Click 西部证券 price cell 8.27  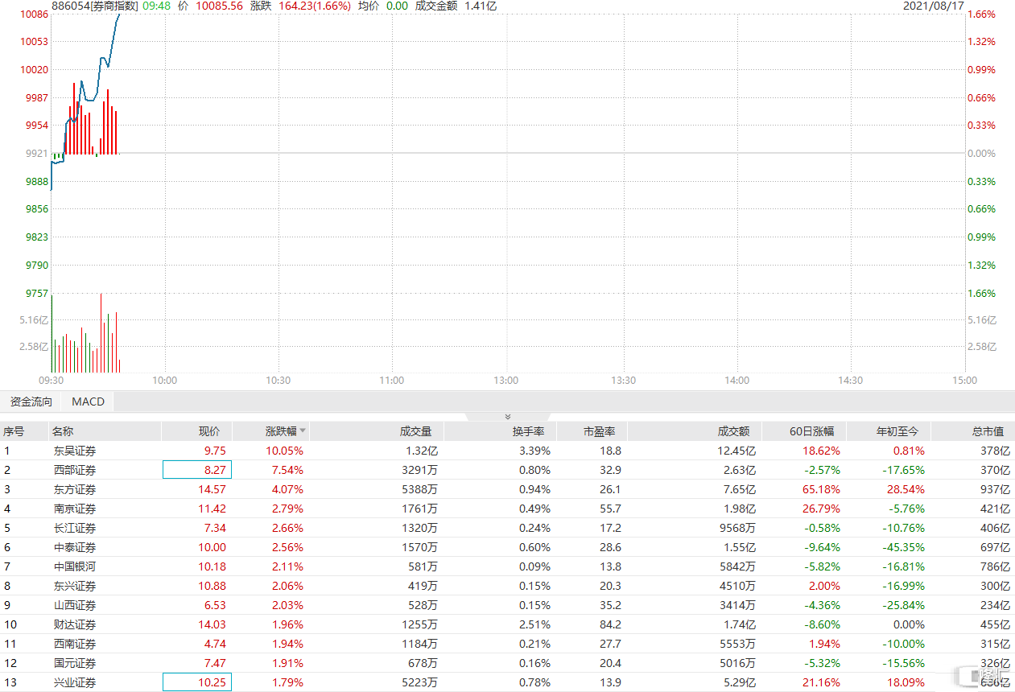(x=197, y=470)
